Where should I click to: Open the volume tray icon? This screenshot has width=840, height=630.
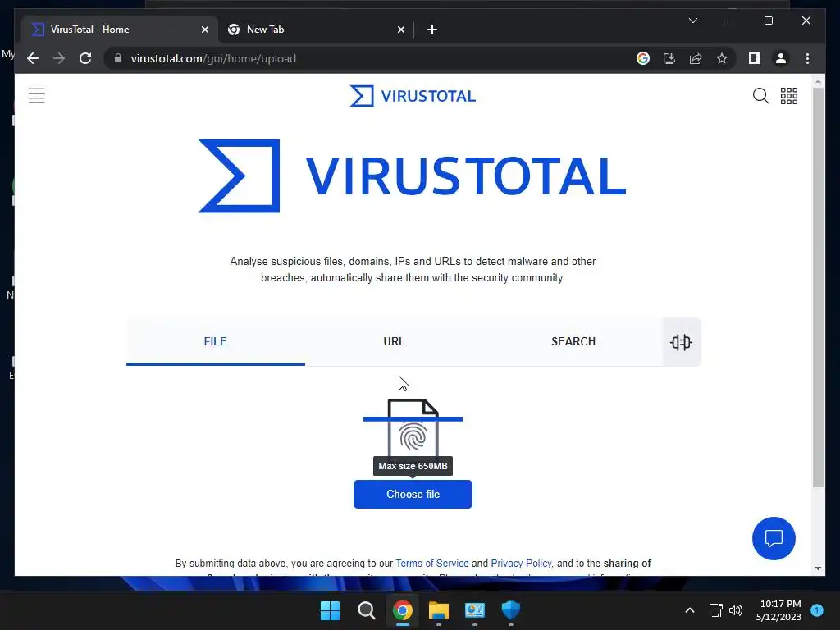coord(736,610)
